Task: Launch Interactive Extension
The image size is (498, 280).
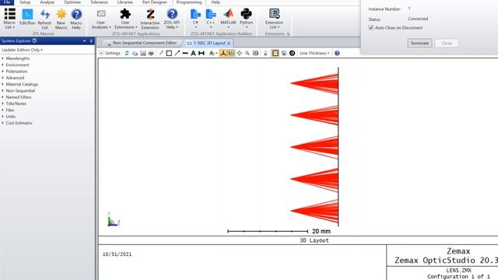Action: click(150, 19)
